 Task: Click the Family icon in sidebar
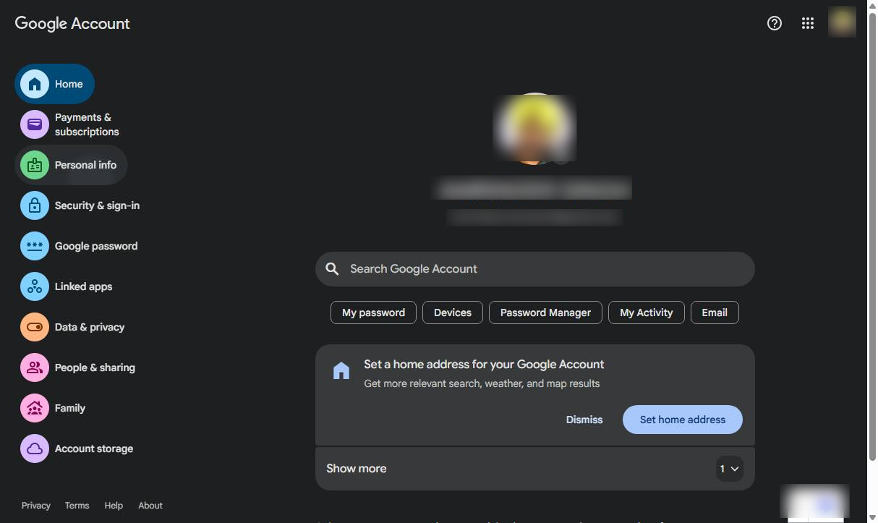pos(35,408)
